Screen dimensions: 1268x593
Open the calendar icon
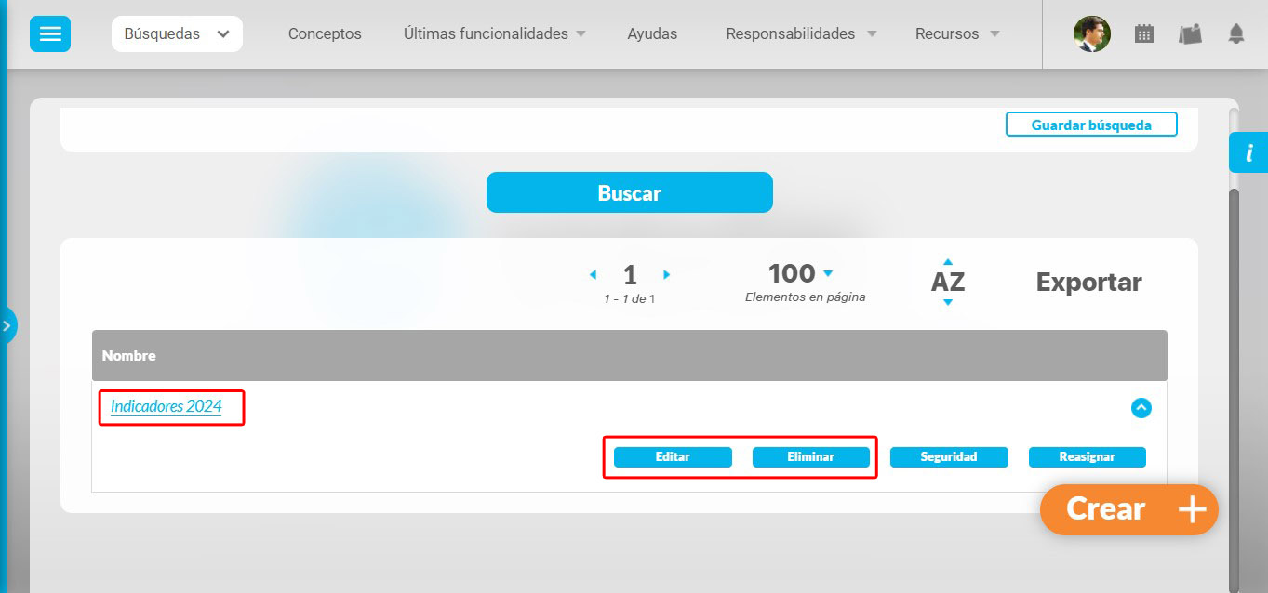pyautogui.click(x=1143, y=34)
